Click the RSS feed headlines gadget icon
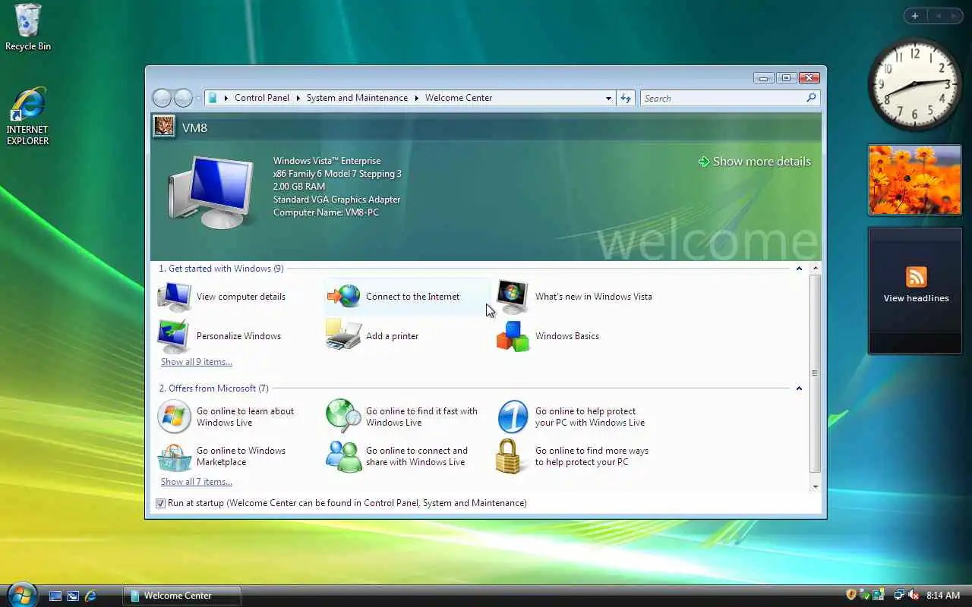Viewport: 972px width, 607px height. [x=917, y=277]
